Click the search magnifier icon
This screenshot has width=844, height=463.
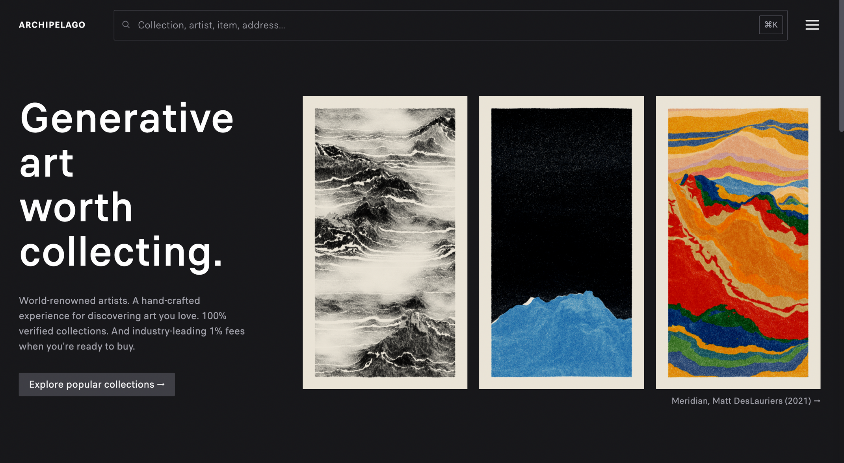(126, 25)
